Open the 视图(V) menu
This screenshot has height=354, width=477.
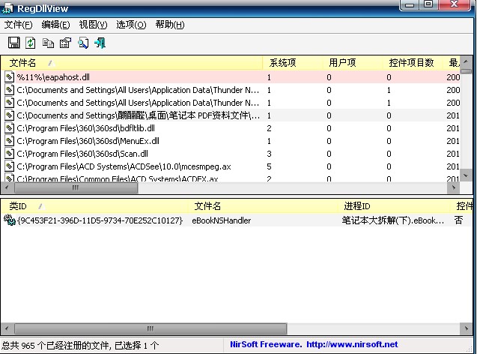click(94, 25)
